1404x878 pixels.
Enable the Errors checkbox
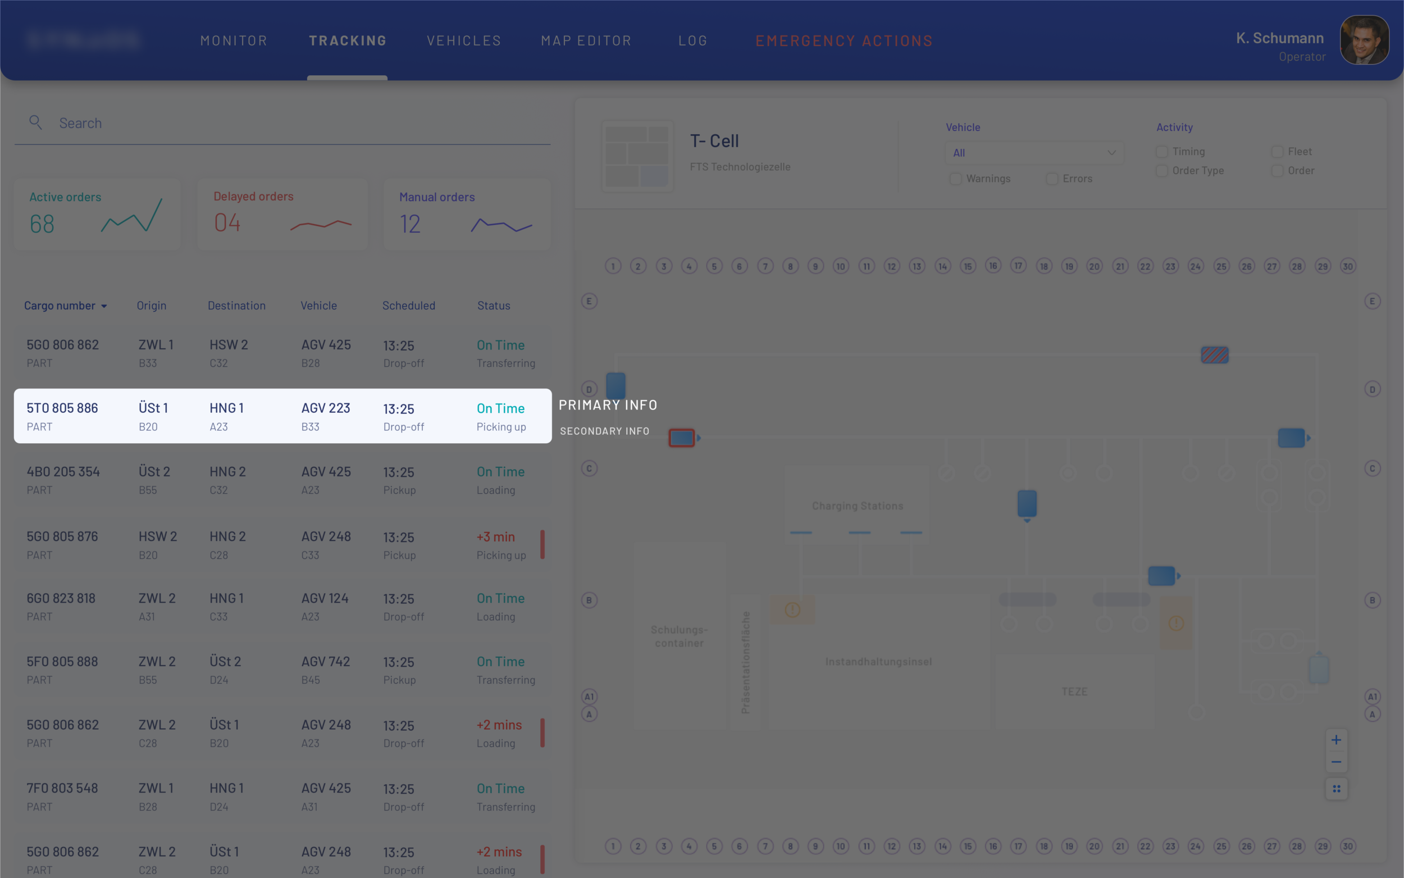click(1052, 179)
